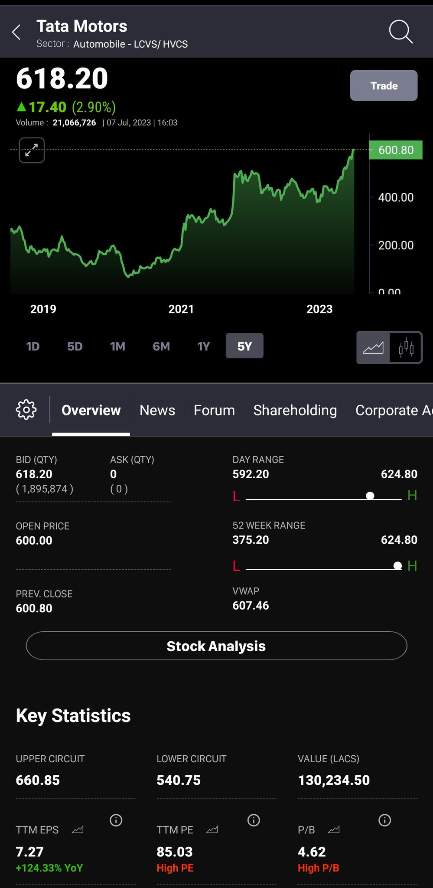
Task: Tap the lower circuit 540.75
Action: 179,780
